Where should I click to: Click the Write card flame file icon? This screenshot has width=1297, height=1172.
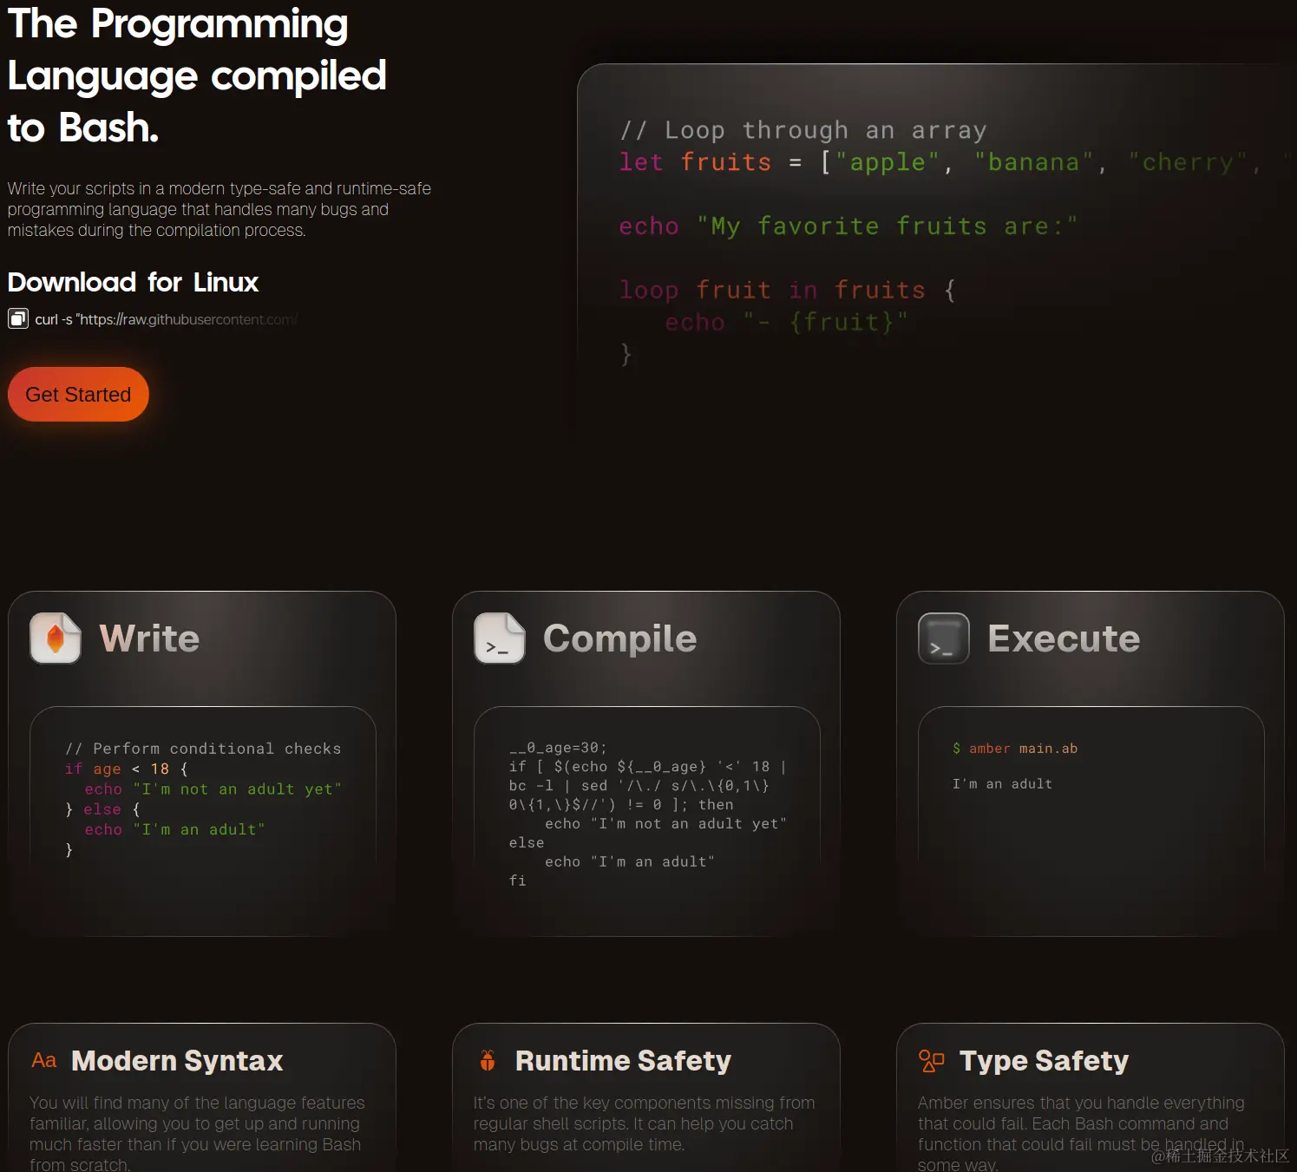(56, 638)
